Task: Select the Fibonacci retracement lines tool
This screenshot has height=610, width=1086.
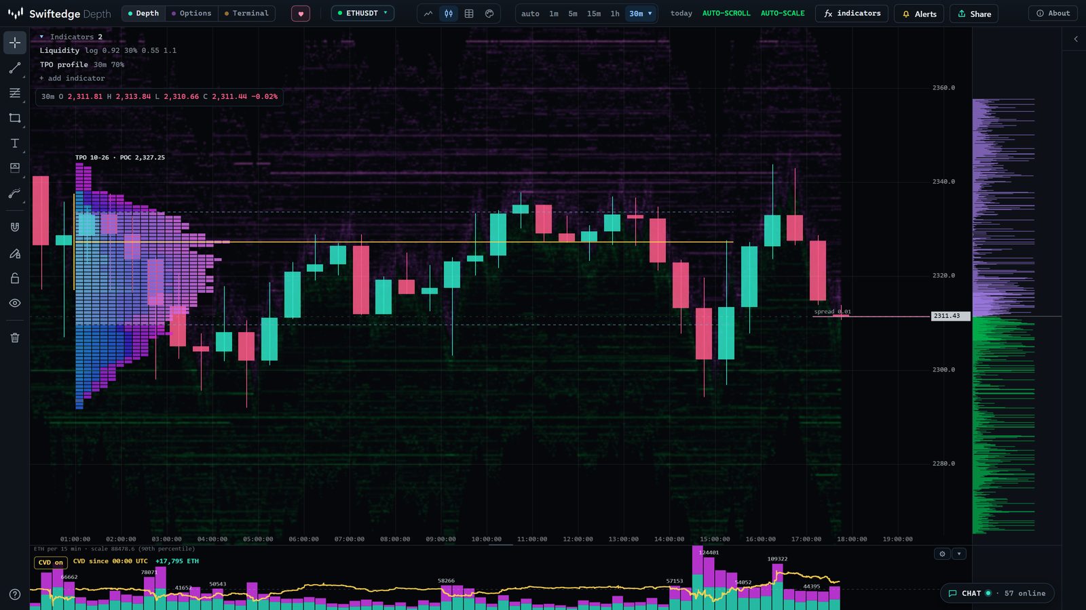Action: point(15,93)
